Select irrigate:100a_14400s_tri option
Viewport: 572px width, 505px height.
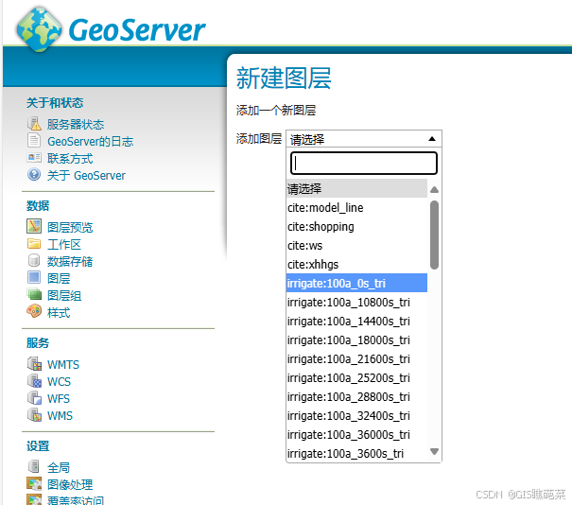click(356, 322)
